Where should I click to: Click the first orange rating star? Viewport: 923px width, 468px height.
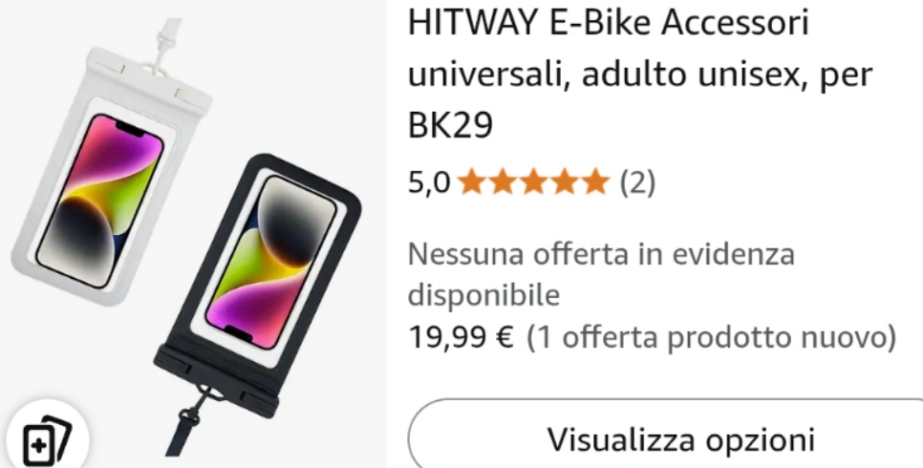[x=472, y=181]
